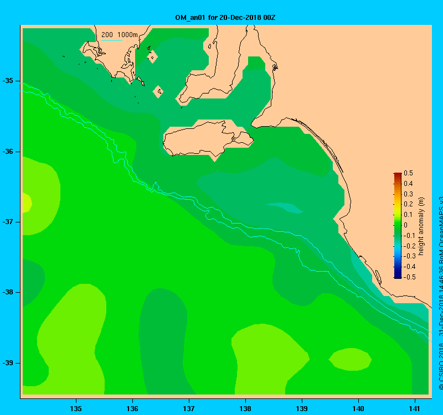The height and width of the screenshot is (415, 443).
Task: Click the '0.3' color bar label
Action: (408, 194)
